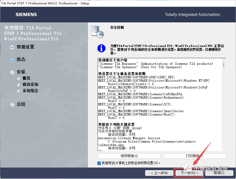Click the computer and disc setup icon

click(x=98, y=32)
